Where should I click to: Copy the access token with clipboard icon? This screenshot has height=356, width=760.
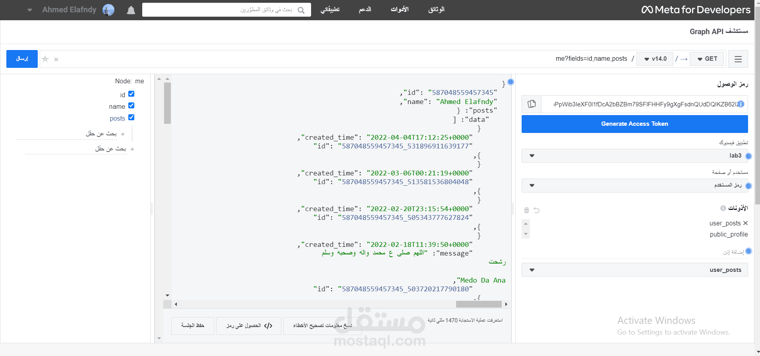(532, 104)
